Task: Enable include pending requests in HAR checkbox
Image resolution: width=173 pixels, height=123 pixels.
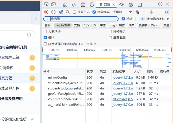Action: point(45,44)
